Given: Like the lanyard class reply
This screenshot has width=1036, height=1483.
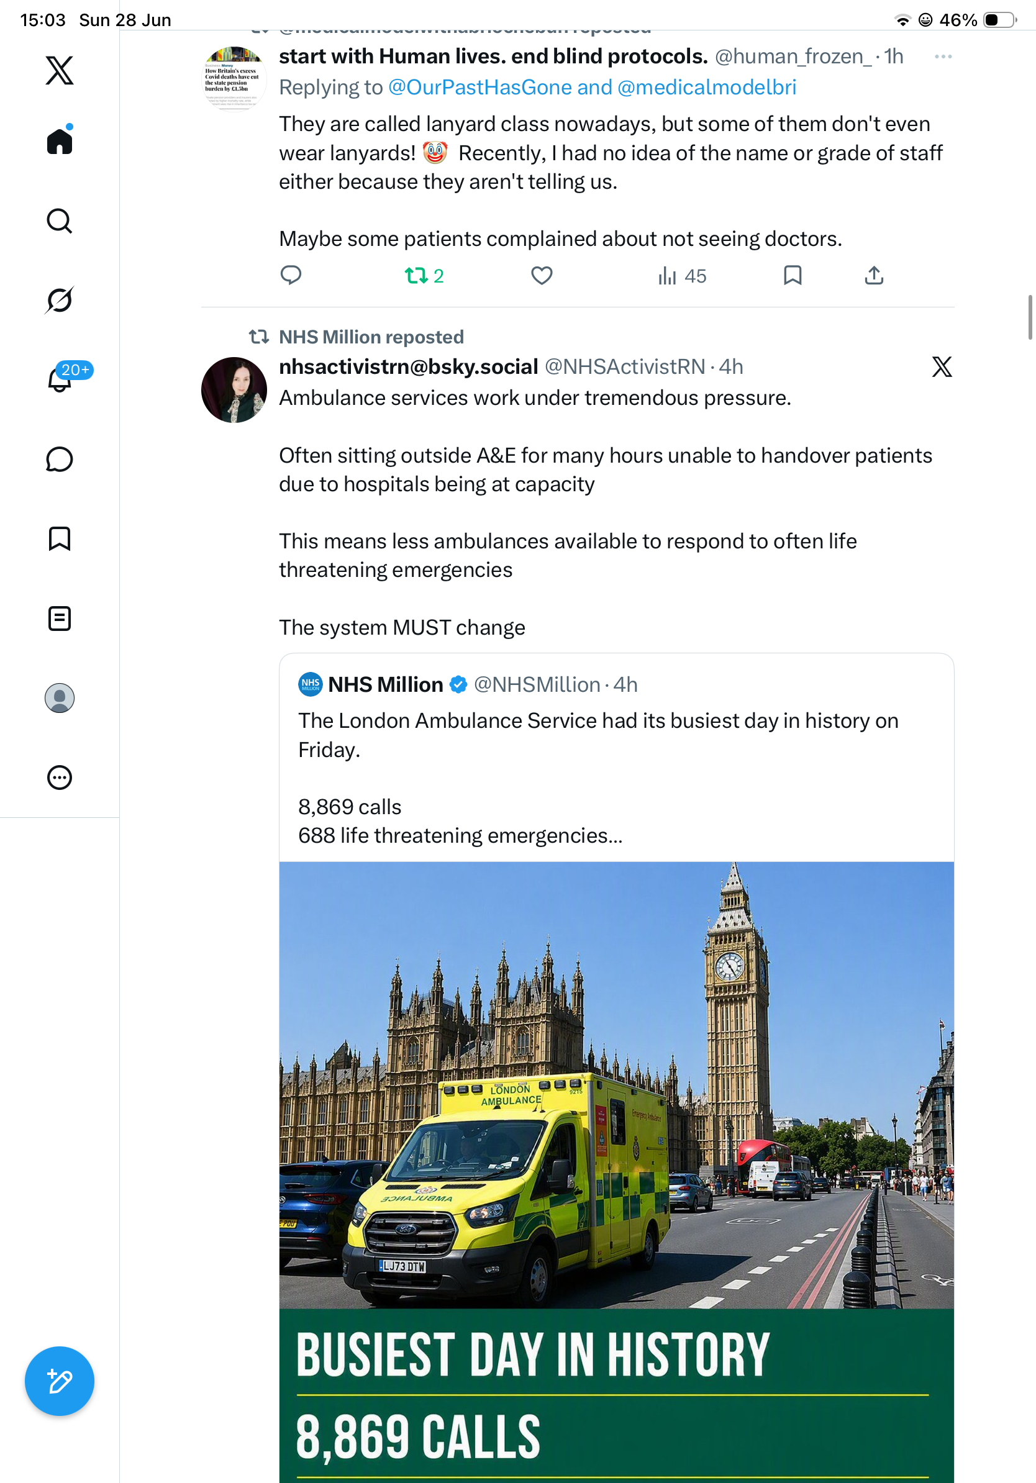Looking at the screenshot, I should click(542, 276).
